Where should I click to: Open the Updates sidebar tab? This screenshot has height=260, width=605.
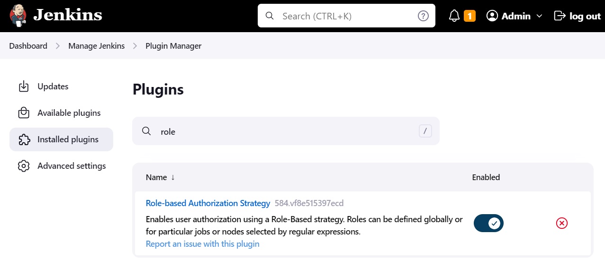coord(61,87)
